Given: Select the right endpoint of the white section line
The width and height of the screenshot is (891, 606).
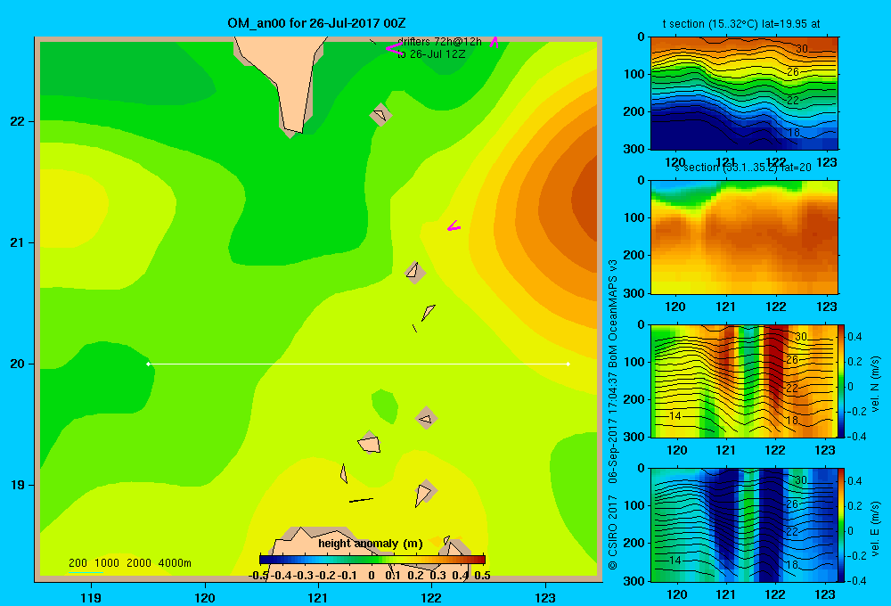Looking at the screenshot, I should coord(568,364).
